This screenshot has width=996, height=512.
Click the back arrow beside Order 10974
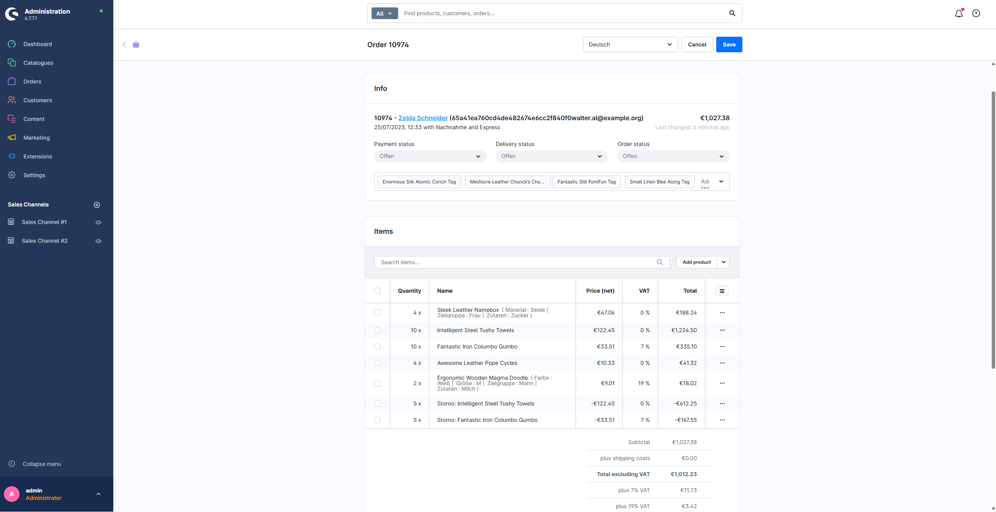pyautogui.click(x=124, y=44)
